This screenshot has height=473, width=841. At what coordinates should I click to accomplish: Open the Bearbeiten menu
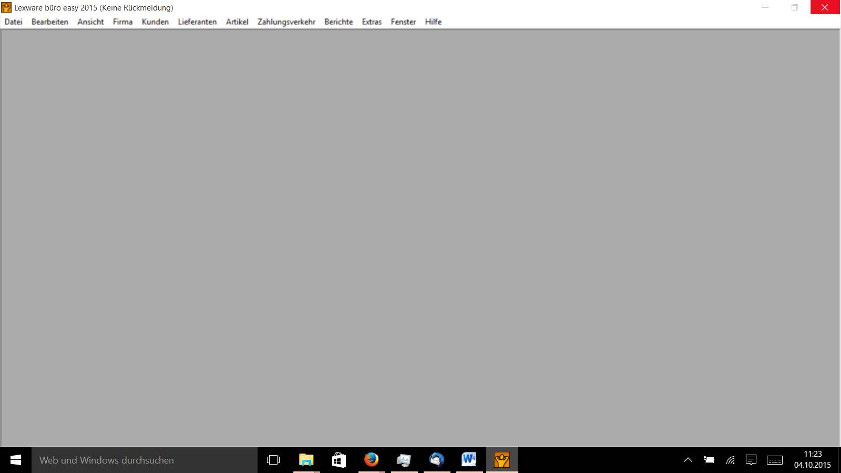50,22
